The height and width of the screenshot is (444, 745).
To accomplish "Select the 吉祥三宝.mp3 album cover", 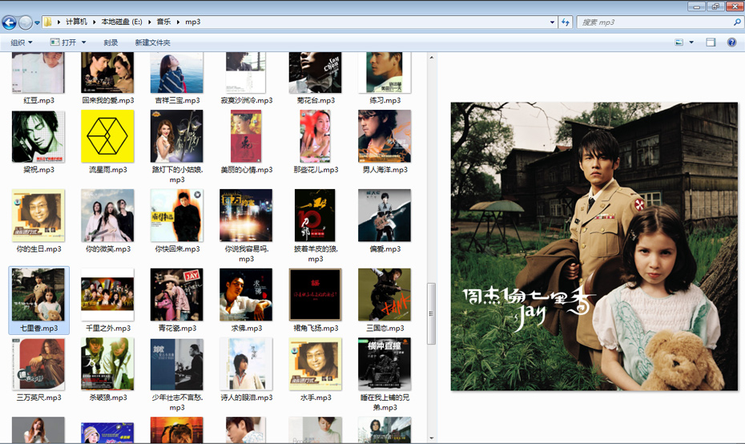I will click(x=177, y=73).
